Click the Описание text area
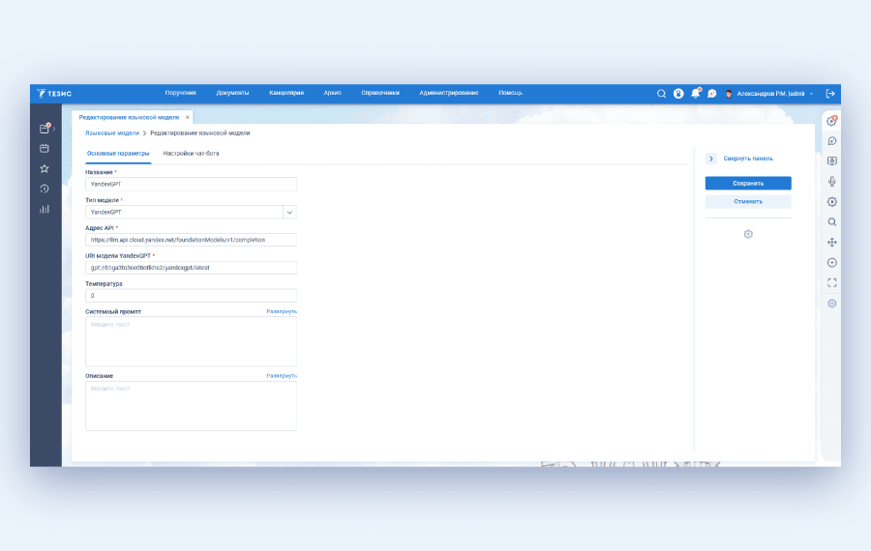The image size is (871, 551). coord(191,406)
